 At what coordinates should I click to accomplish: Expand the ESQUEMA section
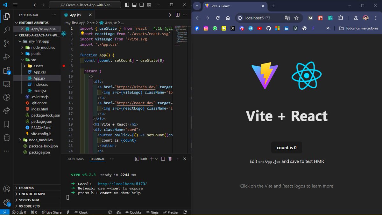point(37,188)
